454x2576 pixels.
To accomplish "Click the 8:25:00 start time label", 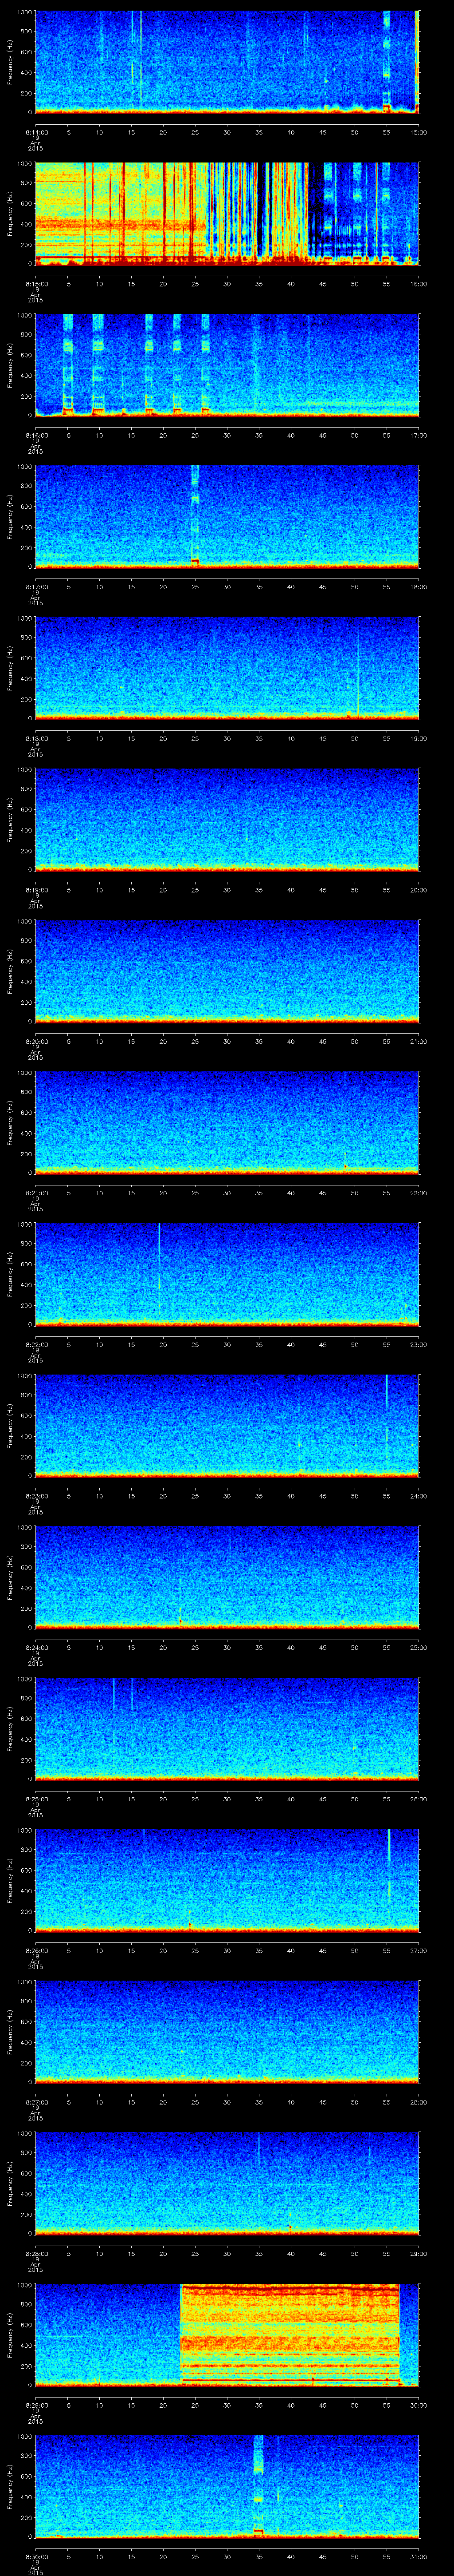I will point(35,1799).
